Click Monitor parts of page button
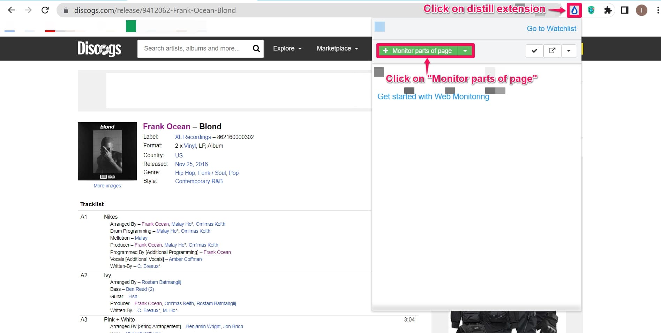Screen dimensions: 661x333 click(x=418, y=51)
